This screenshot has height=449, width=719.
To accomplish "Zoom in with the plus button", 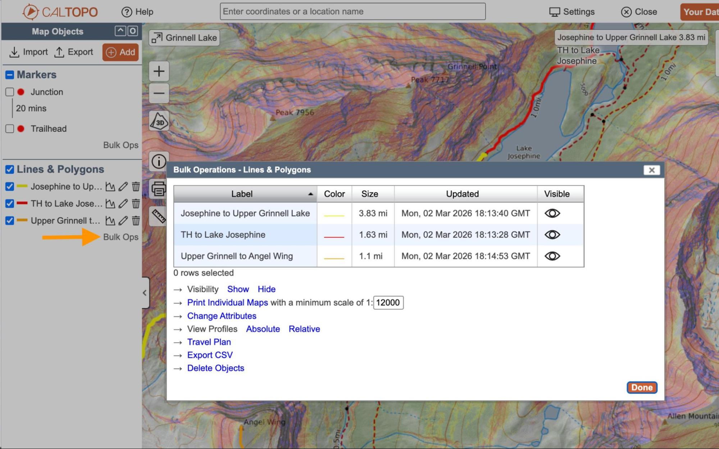I will point(159,71).
